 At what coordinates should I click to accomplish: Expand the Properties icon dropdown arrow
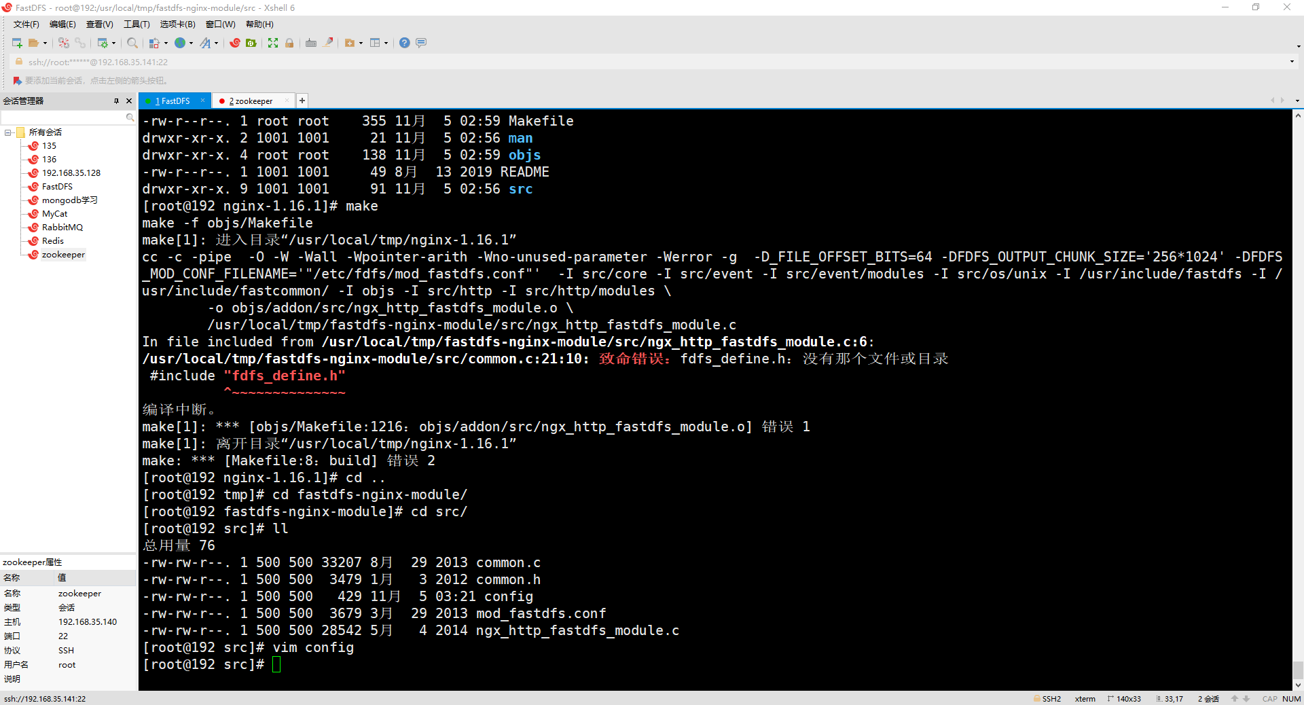click(x=113, y=43)
